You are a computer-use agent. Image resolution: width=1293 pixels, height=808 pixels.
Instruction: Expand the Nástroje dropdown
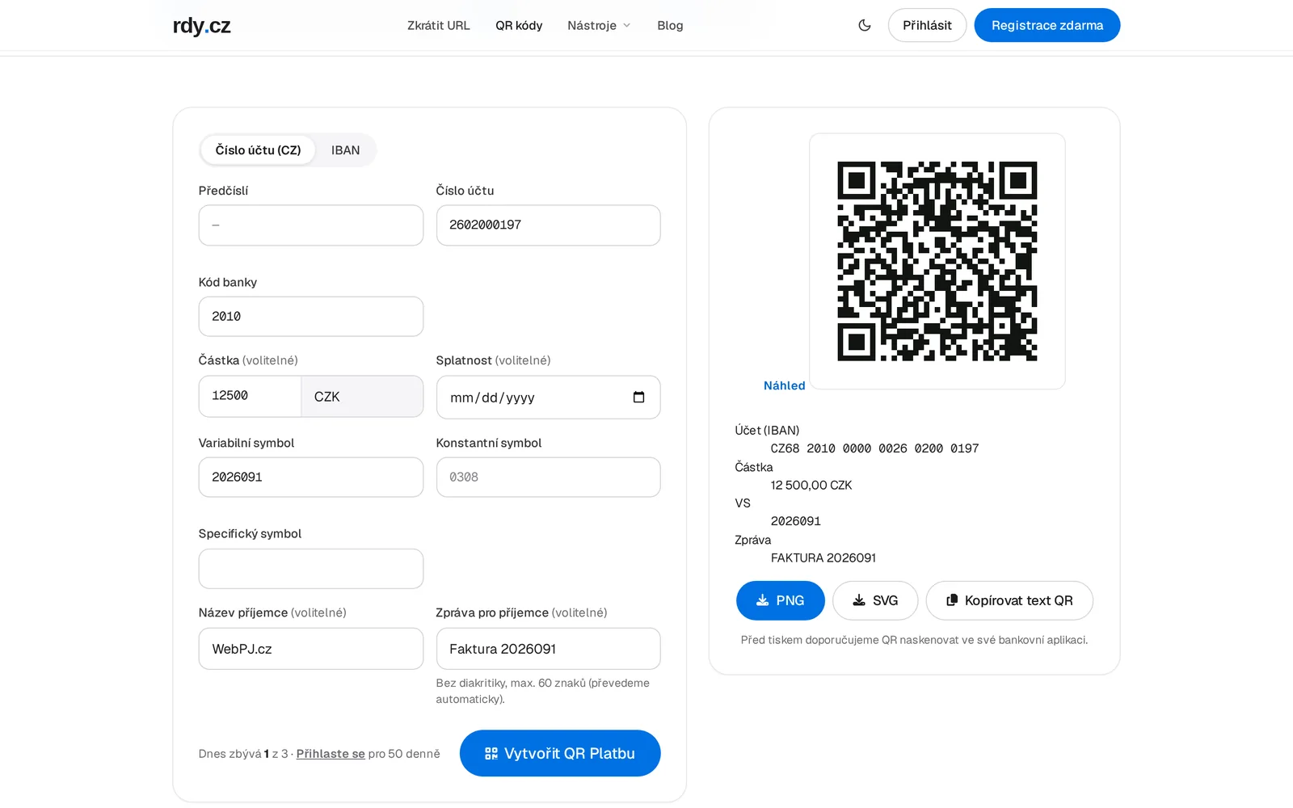pyautogui.click(x=599, y=26)
